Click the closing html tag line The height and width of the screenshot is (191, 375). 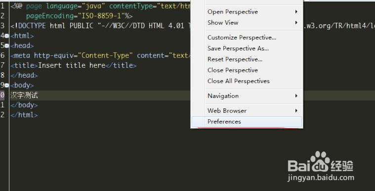[x=24, y=115]
